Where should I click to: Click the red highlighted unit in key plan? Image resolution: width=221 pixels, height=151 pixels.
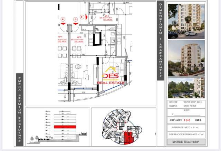[x=128, y=138]
